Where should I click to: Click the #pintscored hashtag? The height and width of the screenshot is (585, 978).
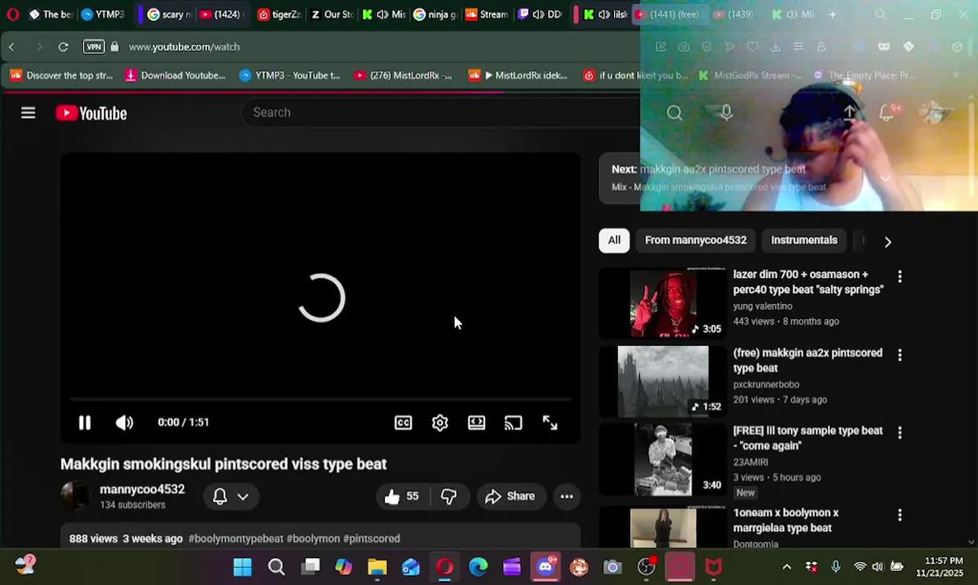pos(371,539)
